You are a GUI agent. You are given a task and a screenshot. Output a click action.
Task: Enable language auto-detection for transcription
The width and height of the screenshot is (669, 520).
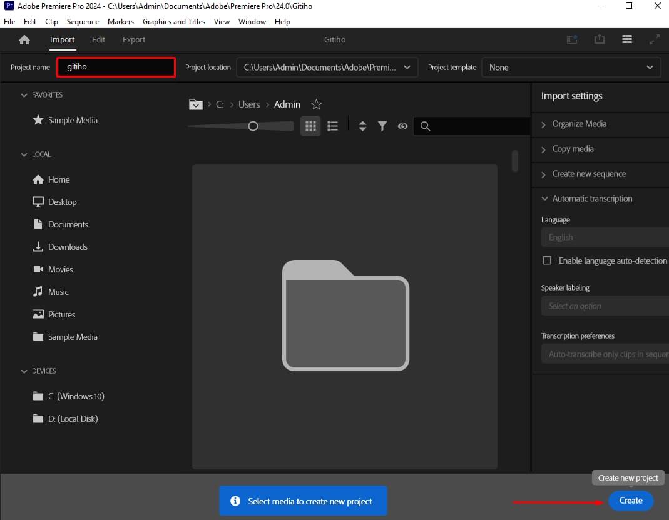[547, 261]
